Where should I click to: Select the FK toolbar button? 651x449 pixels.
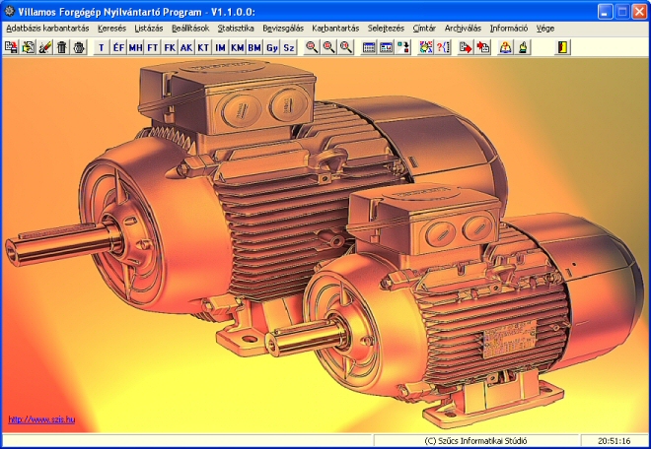coord(170,47)
